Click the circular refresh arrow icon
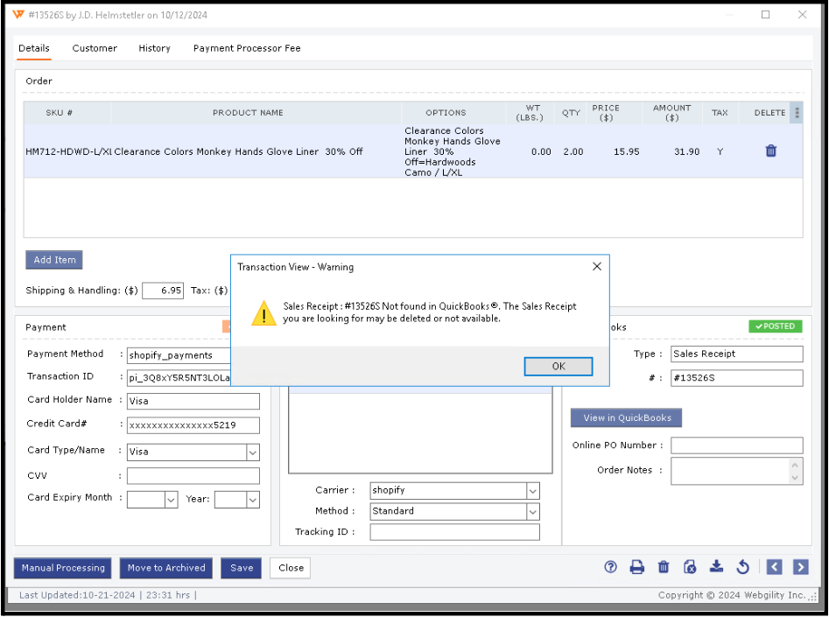The width and height of the screenshot is (829, 617). tap(743, 567)
